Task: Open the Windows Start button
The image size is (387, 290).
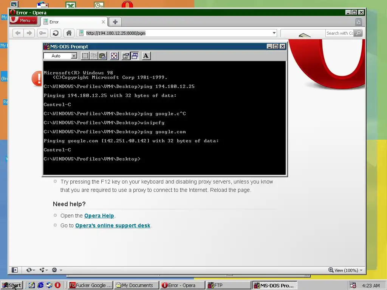Action: tap(12, 285)
